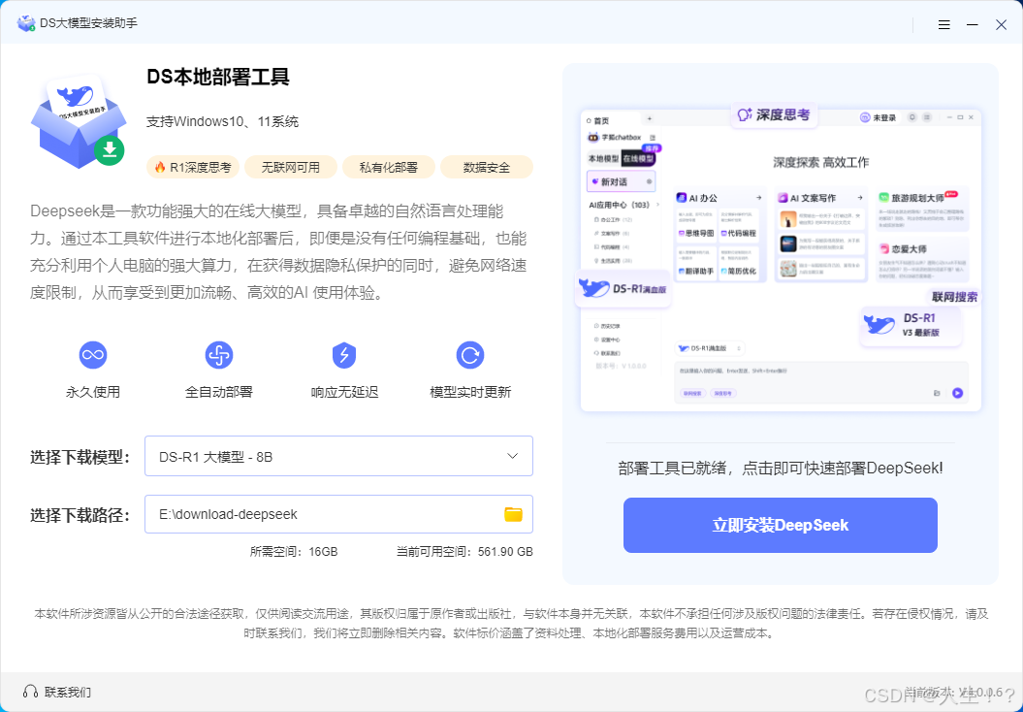Close the installer window
The width and height of the screenshot is (1023, 712).
coord(1001,25)
